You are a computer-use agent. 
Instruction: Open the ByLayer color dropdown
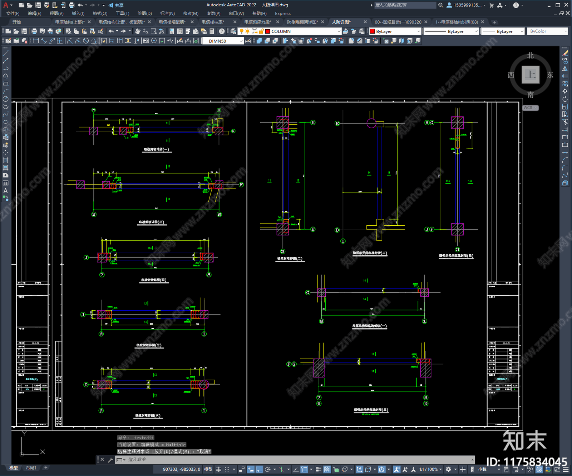tap(418, 31)
